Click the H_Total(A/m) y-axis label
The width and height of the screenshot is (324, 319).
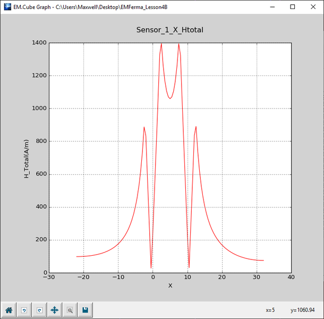click(26, 157)
